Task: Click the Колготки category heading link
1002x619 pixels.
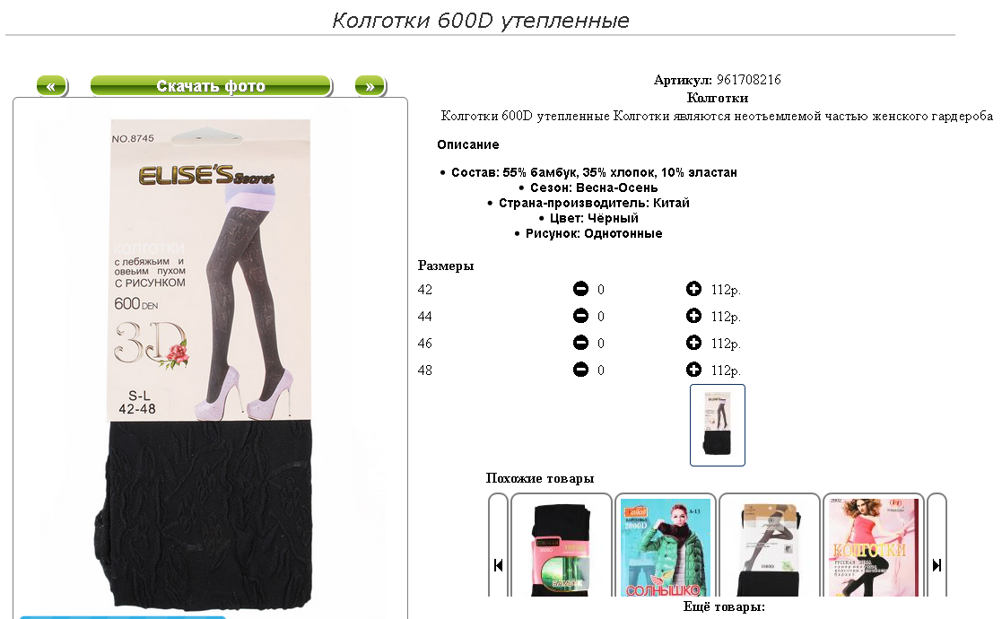Action: 717,98
